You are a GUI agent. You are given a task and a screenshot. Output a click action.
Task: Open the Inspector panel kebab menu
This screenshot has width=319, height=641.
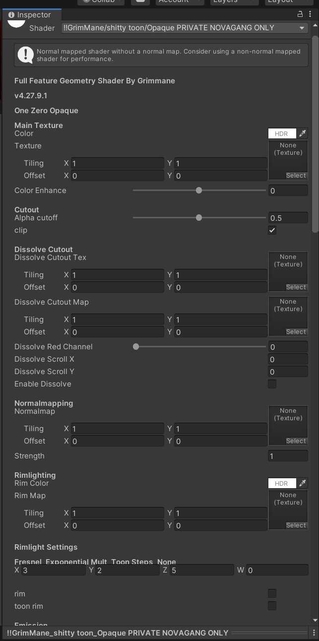point(309,15)
